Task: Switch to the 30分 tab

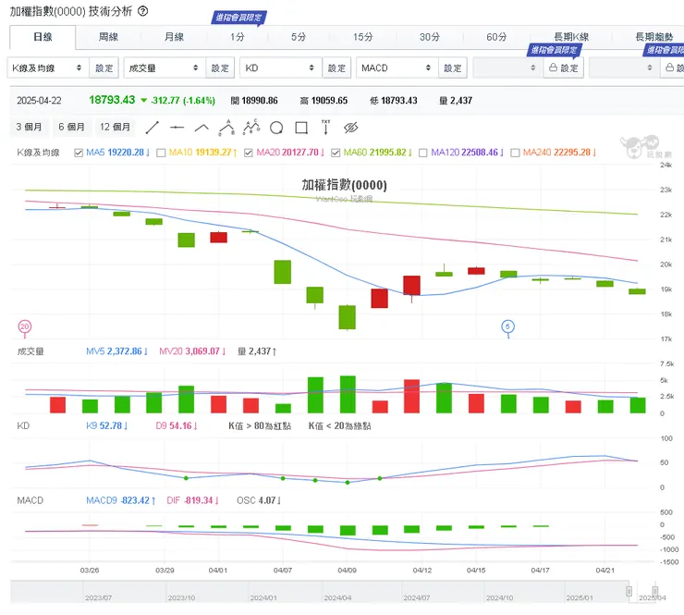Action: [x=430, y=37]
